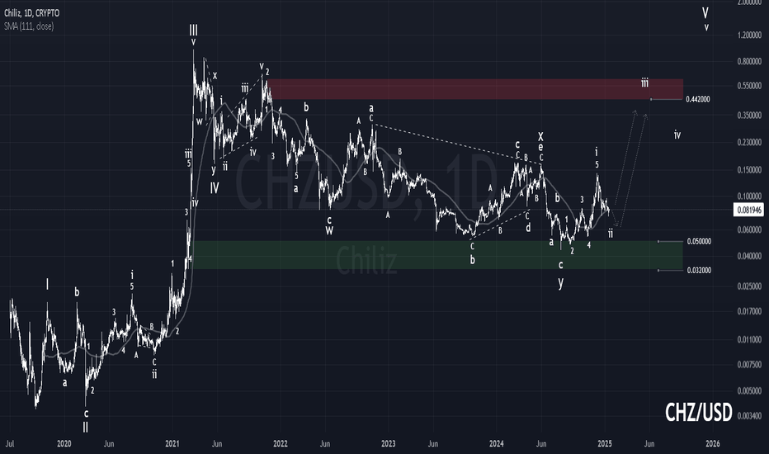Click the 0.800000 price axis label
The height and width of the screenshot is (454, 769).
coord(749,62)
